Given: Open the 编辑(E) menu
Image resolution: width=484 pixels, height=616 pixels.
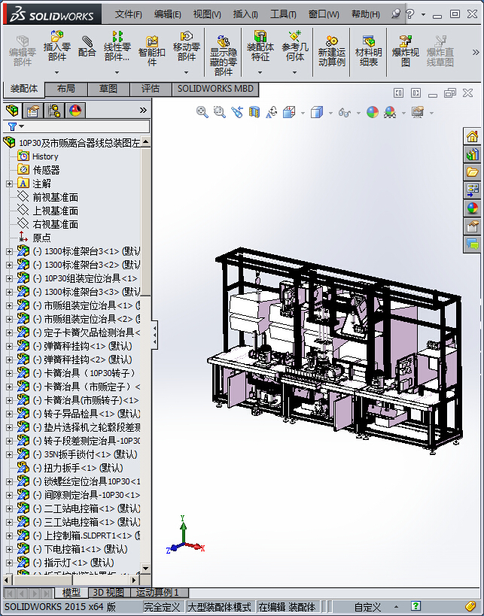Looking at the screenshot, I should 168,14.
